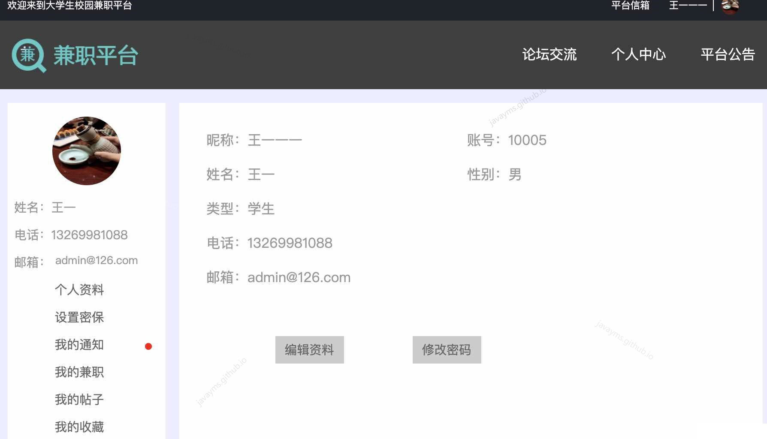Select 论坛交流 in navigation bar

[x=550, y=55]
